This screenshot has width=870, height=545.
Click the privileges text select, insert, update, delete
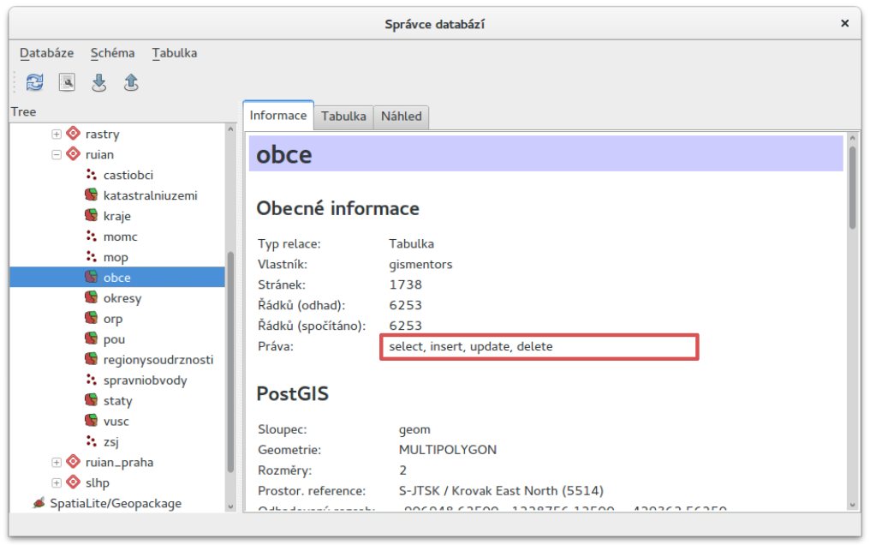[x=471, y=346]
